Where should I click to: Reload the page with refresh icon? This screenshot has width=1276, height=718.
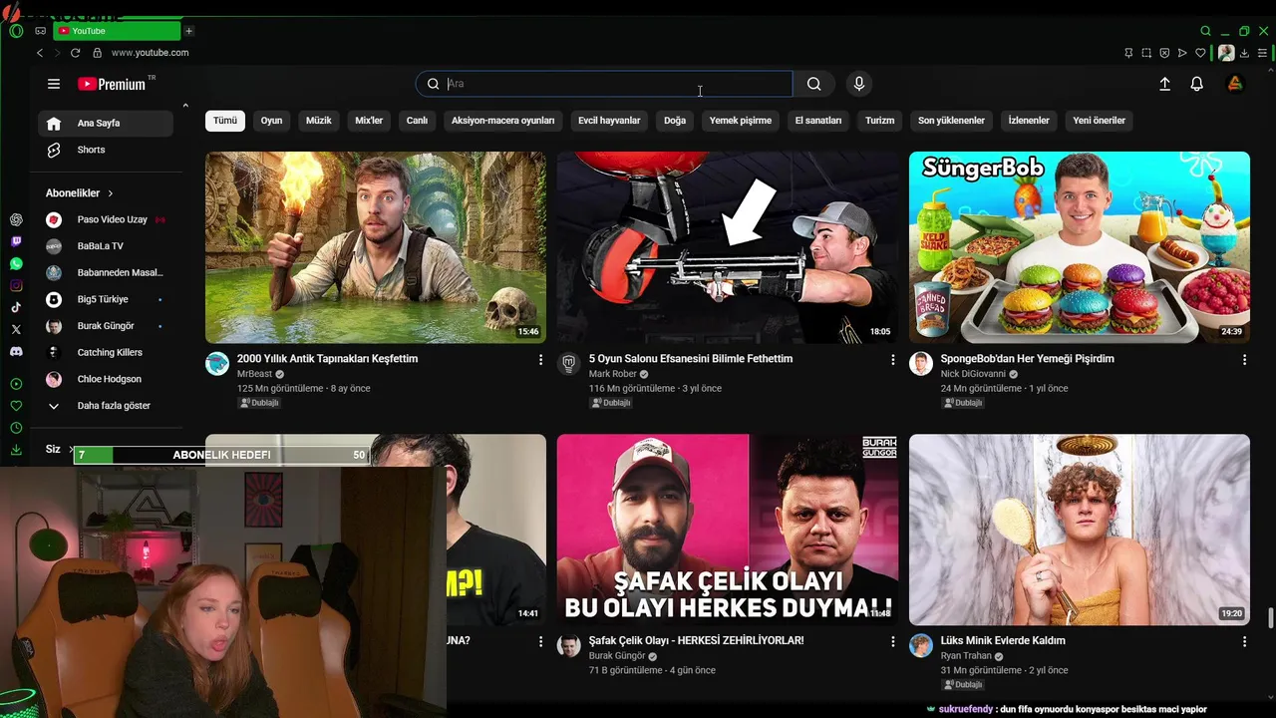tap(75, 53)
